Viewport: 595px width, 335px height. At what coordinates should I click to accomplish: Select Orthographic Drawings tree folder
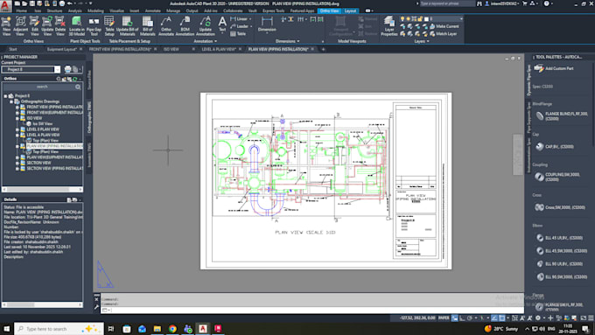pyautogui.click(x=37, y=101)
